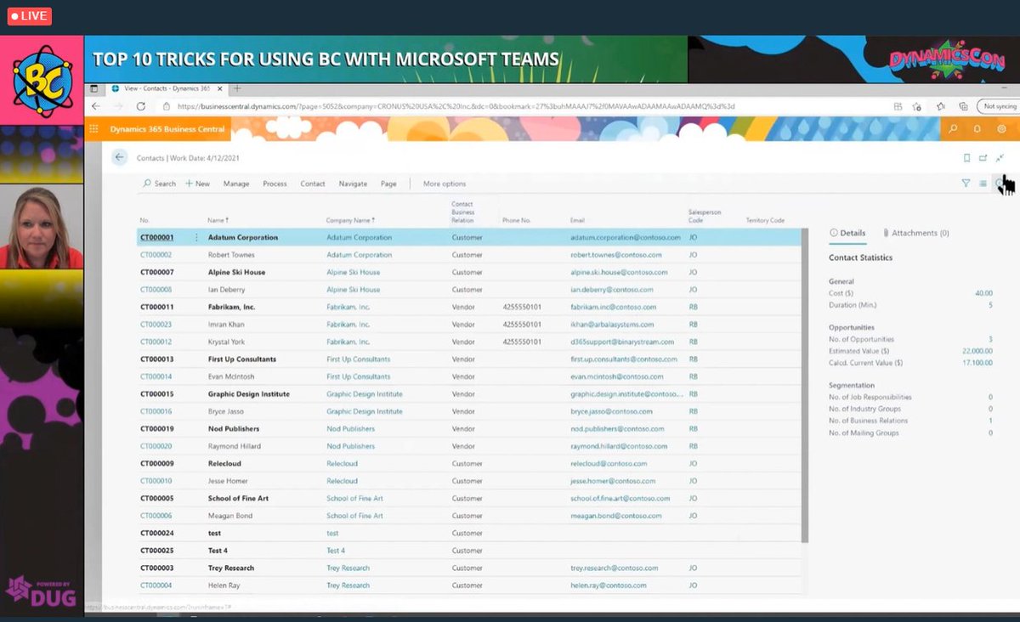Select the Graphic Design Institute name cell
Viewport: 1020px width, 622px height.
[x=249, y=394]
